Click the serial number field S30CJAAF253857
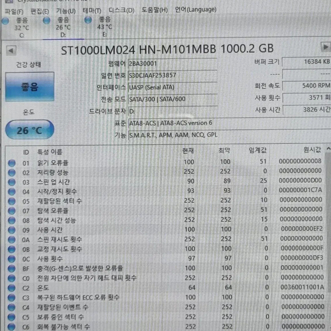Image resolution: width=331 pixels, height=331 pixels. tap(172, 75)
